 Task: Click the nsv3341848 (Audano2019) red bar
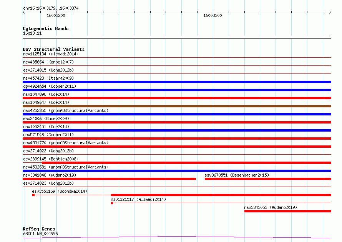109,179
